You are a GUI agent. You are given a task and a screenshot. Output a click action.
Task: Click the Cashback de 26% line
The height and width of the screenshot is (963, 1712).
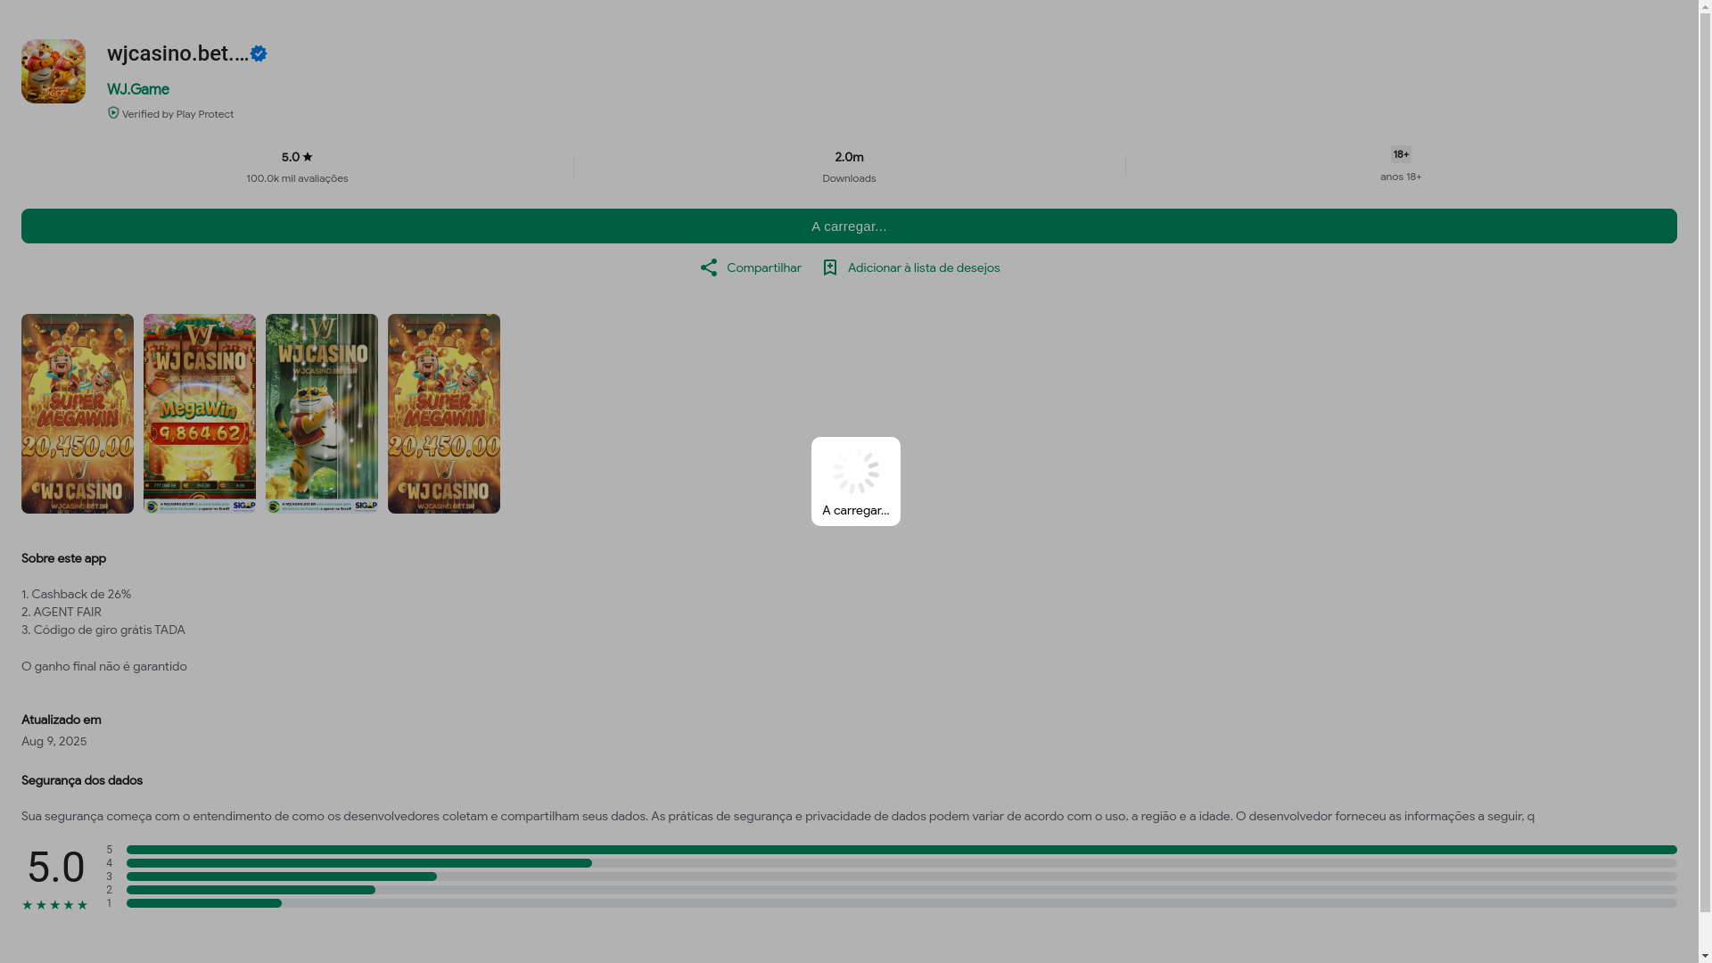click(77, 594)
